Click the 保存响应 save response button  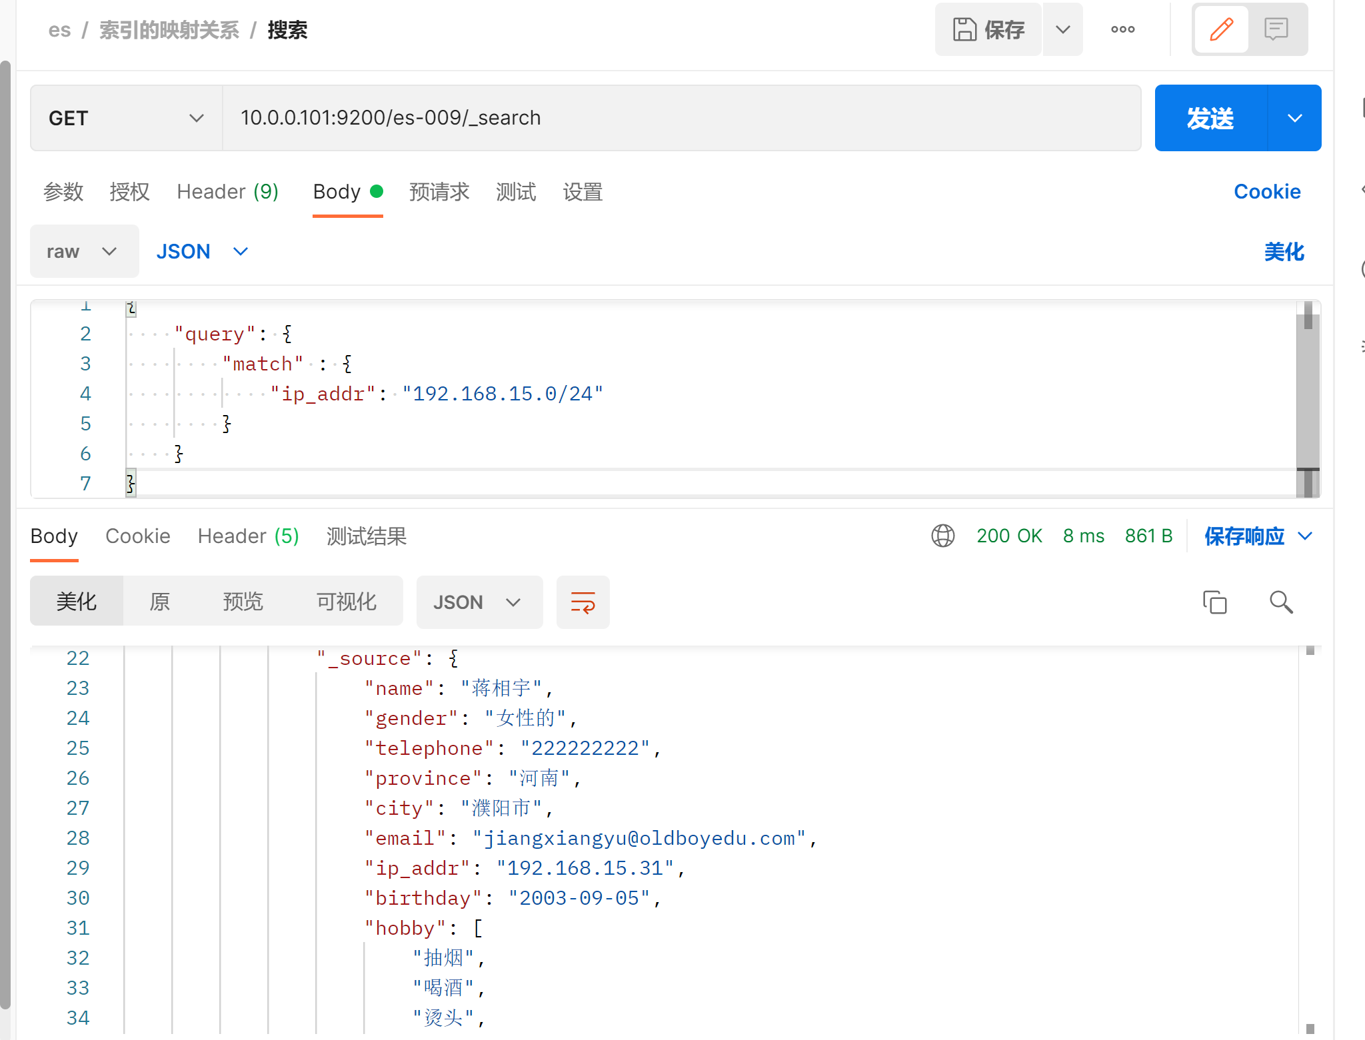pyautogui.click(x=1244, y=536)
